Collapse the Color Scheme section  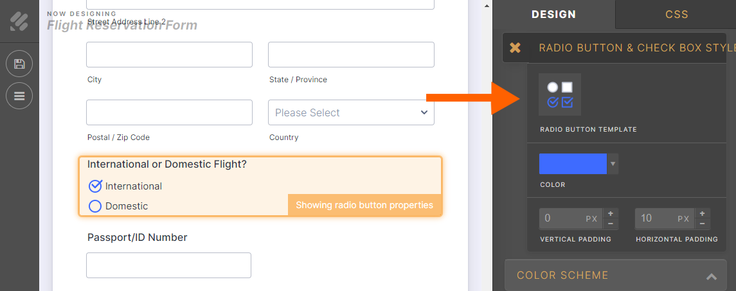[x=711, y=276]
